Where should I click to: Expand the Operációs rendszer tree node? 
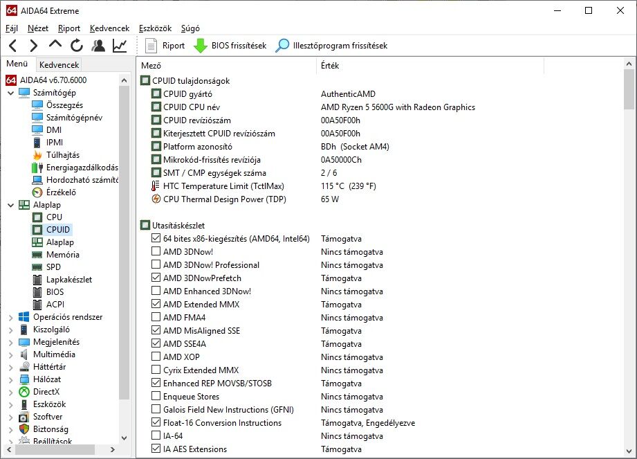click(10, 317)
